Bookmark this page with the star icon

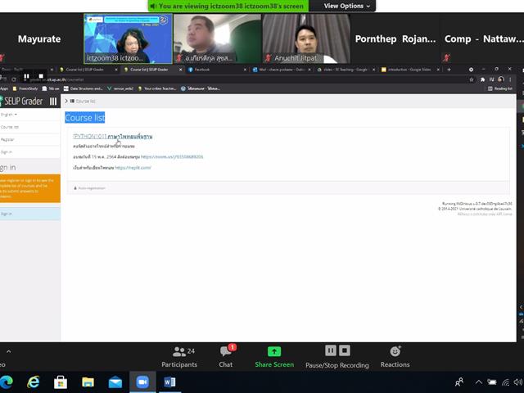click(x=472, y=79)
